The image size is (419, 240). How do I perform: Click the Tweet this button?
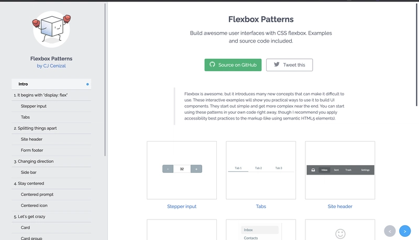[x=290, y=65]
